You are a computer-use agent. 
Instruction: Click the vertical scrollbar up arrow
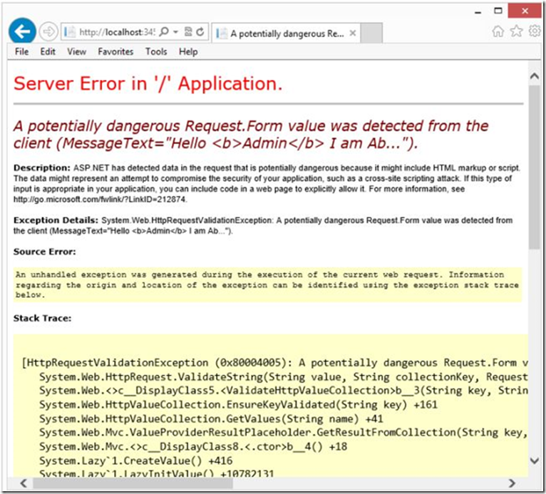click(x=534, y=76)
